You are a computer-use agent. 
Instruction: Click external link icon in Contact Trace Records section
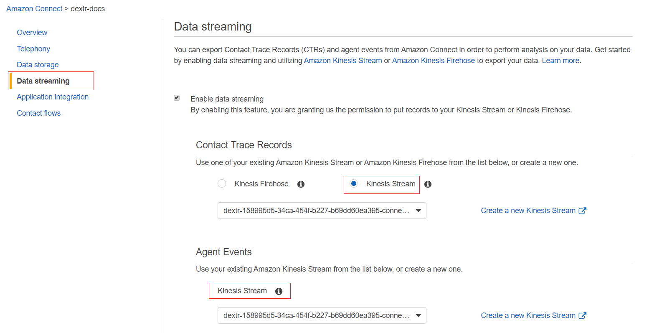582,211
